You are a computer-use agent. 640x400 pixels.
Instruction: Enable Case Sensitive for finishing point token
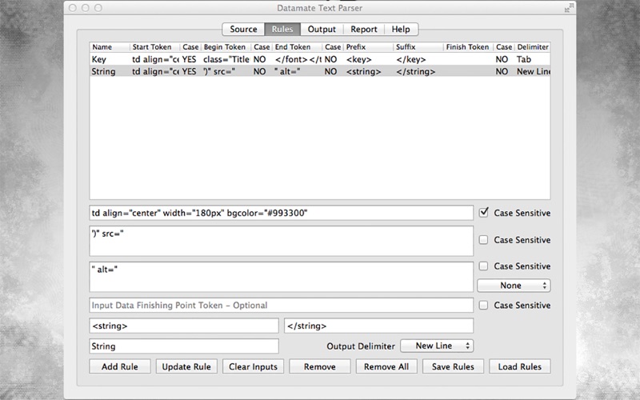coord(484,305)
